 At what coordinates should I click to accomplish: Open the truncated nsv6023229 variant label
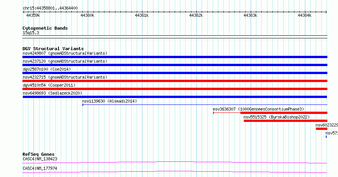[x=327, y=125]
